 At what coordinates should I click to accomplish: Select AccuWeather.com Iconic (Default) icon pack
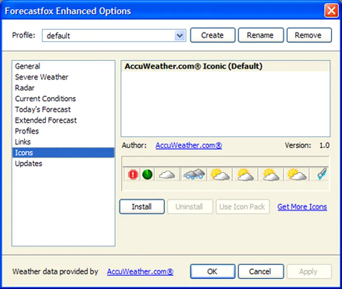coord(225,66)
